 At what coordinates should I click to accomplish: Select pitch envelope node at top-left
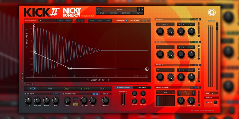tap(34, 25)
